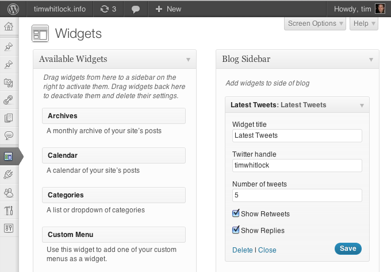Click the WordPress logo in admin bar
This screenshot has height=272, width=391.
[x=13, y=9]
